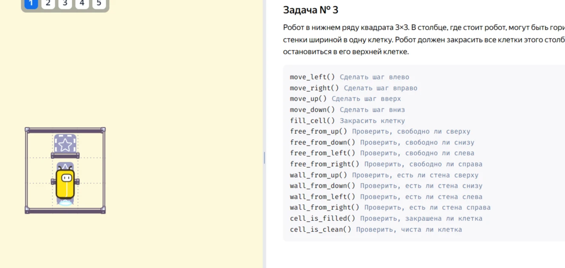Screen dimensions: 565x268
Task: Click the fill_cell() command
Action: pyautogui.click(x=312, y=121)
